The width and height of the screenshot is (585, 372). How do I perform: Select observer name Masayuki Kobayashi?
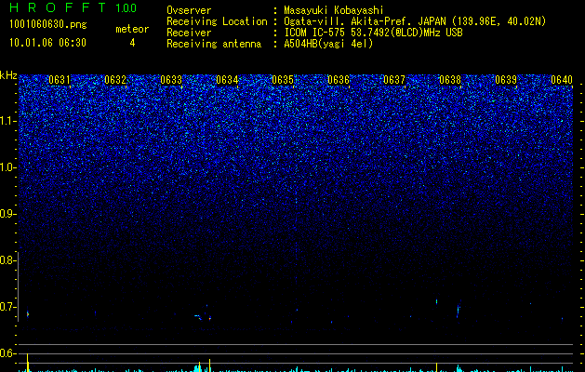(334, 10)
